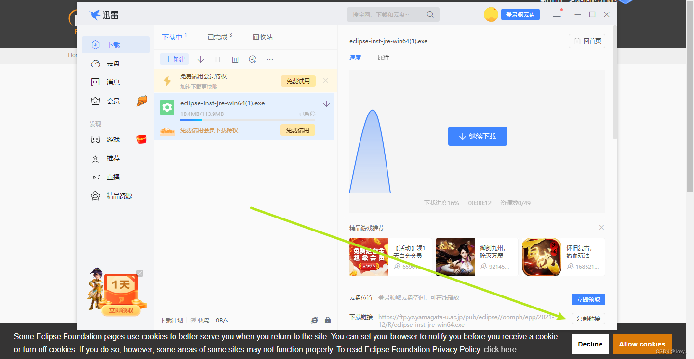This screenshot has height=359, width=694.
Task: Decline cookies on Eclipse page
Action: pos(590,344)
